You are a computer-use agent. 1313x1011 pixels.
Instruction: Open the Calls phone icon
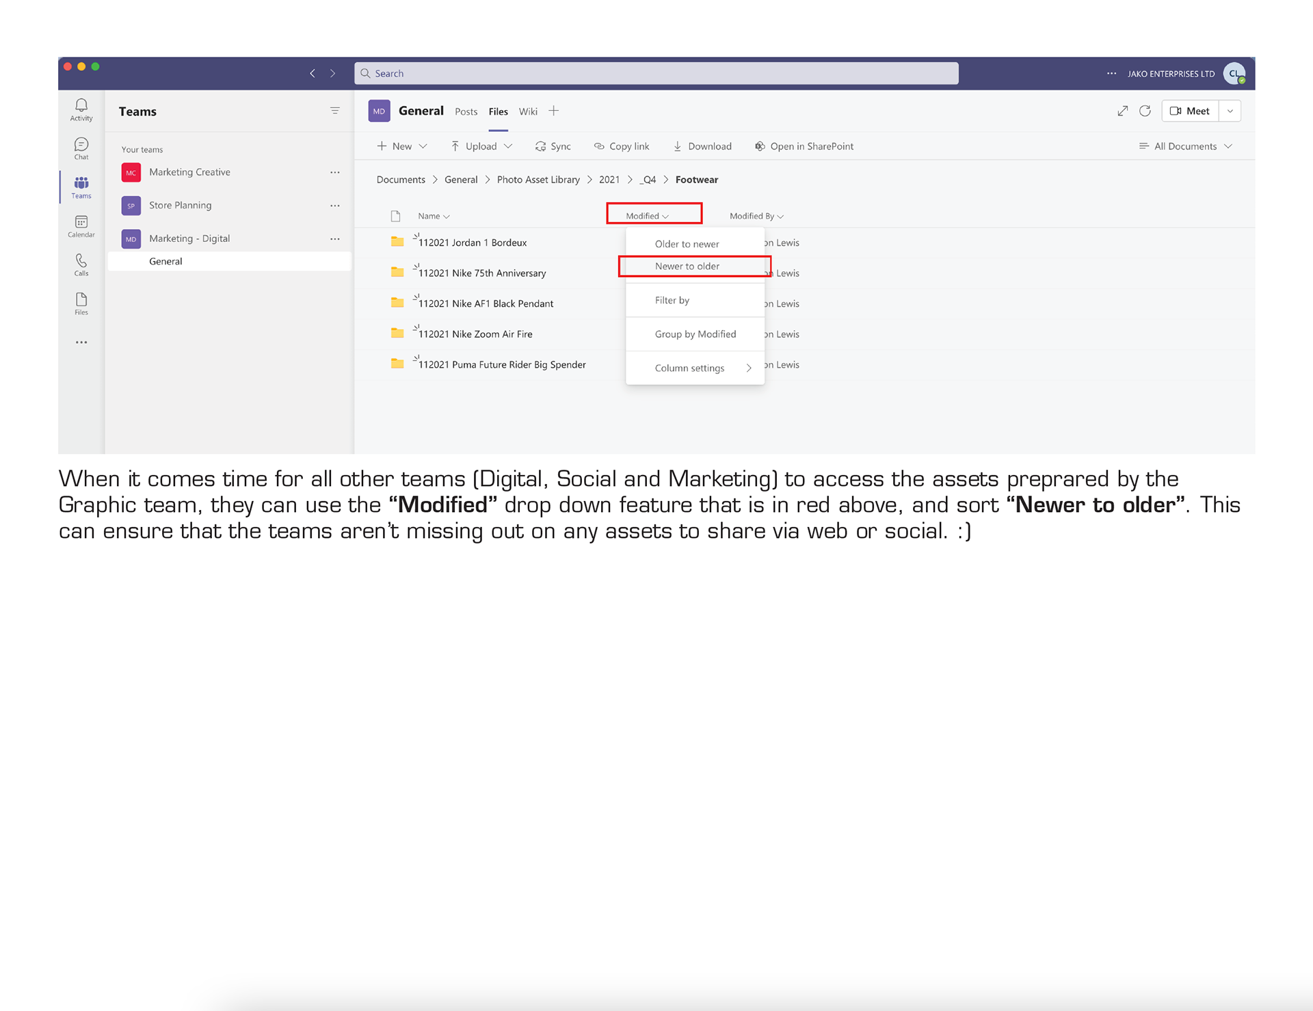tap(81, 265)
